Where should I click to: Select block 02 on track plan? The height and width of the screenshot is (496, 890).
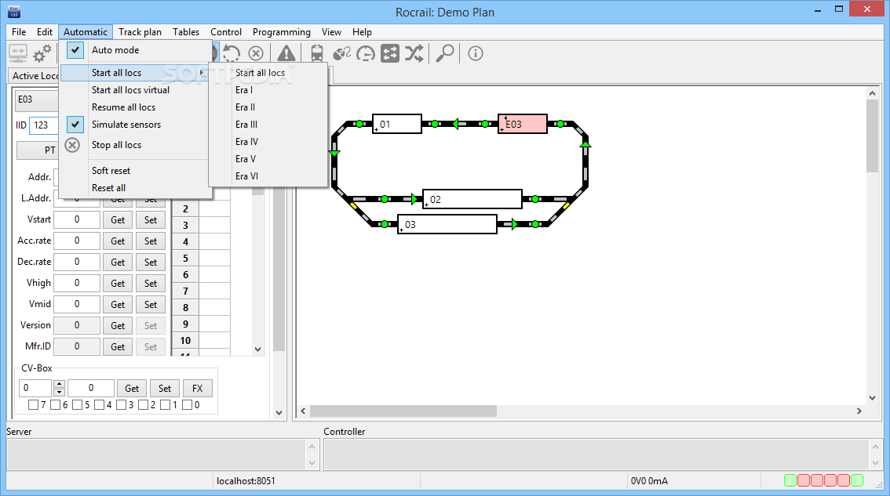pos(472,199)
